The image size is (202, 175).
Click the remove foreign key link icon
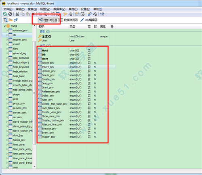pos(95,14)
